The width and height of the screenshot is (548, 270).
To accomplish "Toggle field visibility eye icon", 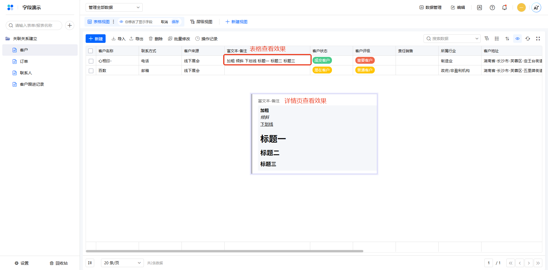I will click(x=517, y=39).
